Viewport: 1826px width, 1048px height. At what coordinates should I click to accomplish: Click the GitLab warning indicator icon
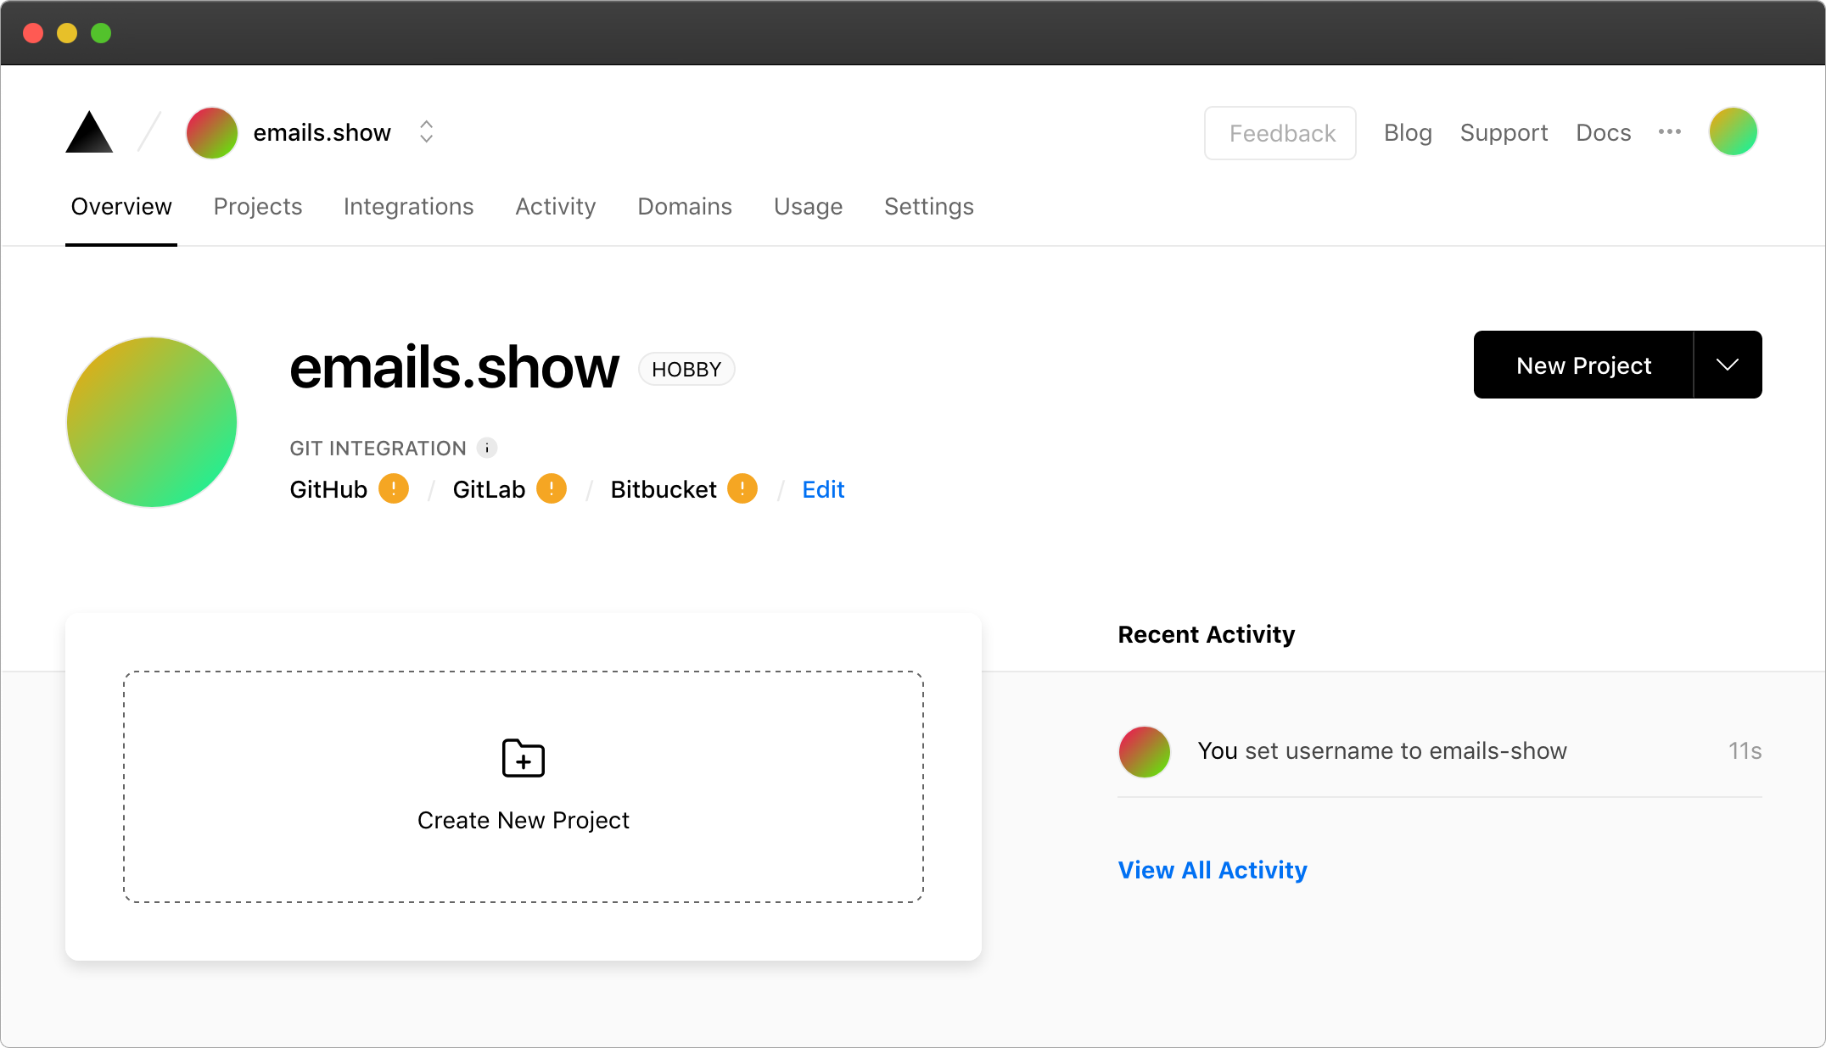click(x=553, y=490)
